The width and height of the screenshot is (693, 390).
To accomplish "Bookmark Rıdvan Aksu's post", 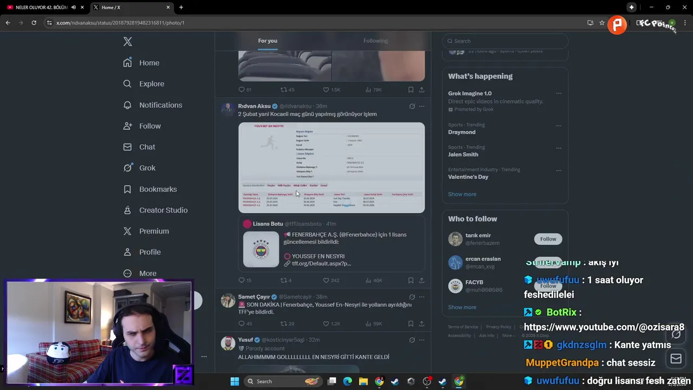I will click(411, 281).
